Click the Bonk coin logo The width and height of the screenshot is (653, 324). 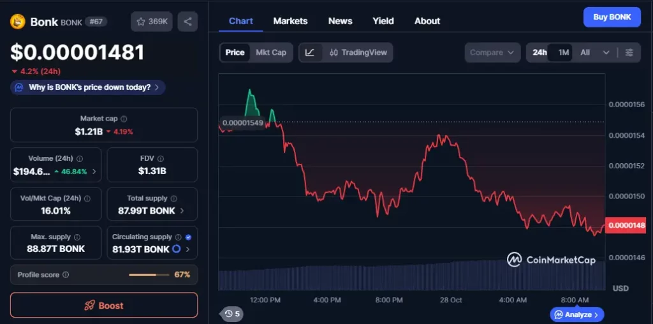pos(17,22)
